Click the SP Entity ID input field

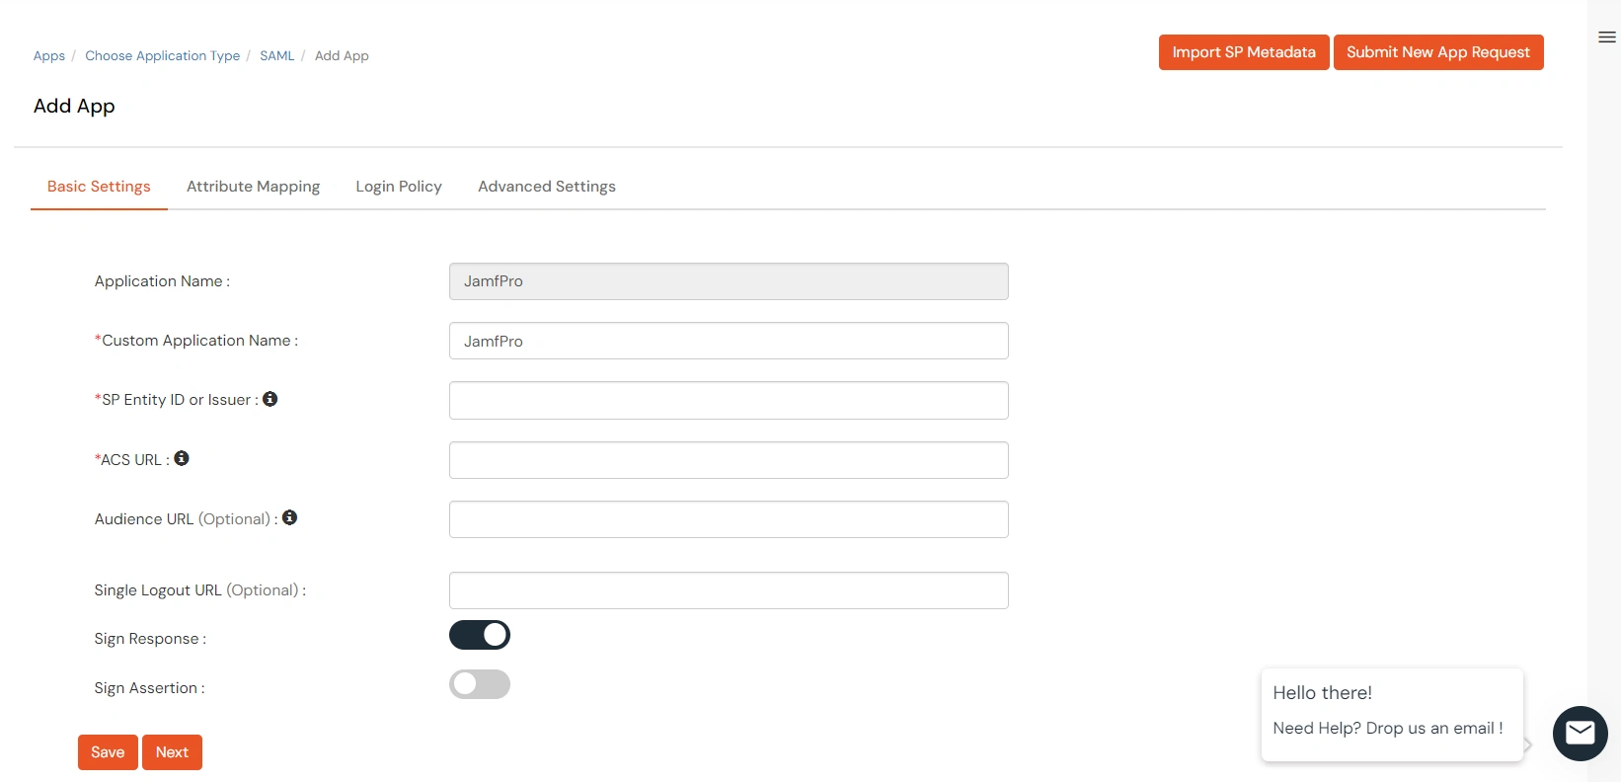tap(729, 400)
